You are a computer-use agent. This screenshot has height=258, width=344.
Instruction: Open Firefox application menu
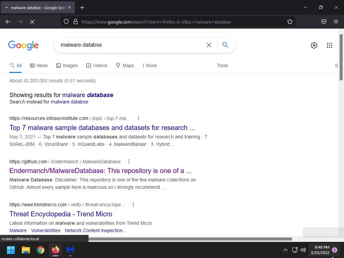pos(336,21)
